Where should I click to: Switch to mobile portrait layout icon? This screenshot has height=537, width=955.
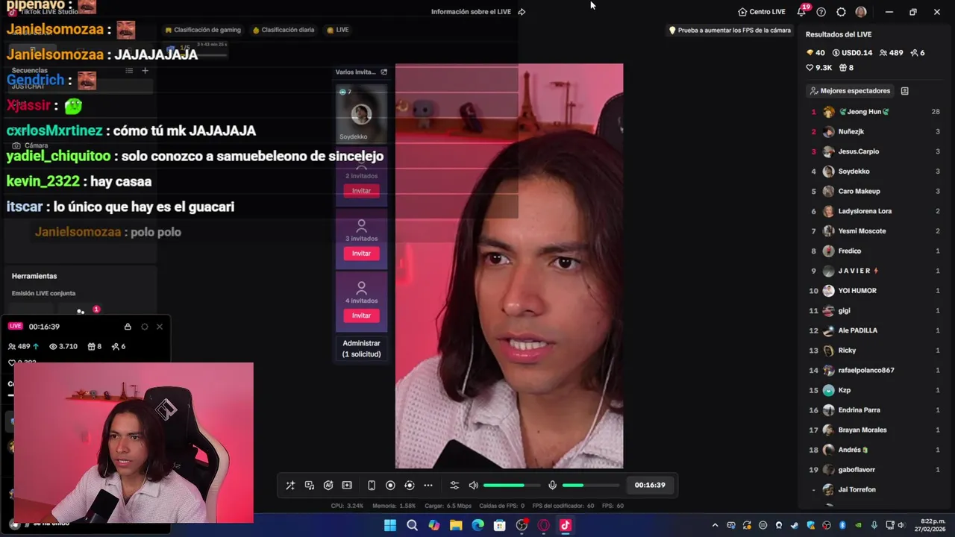(x=372, y=486)
